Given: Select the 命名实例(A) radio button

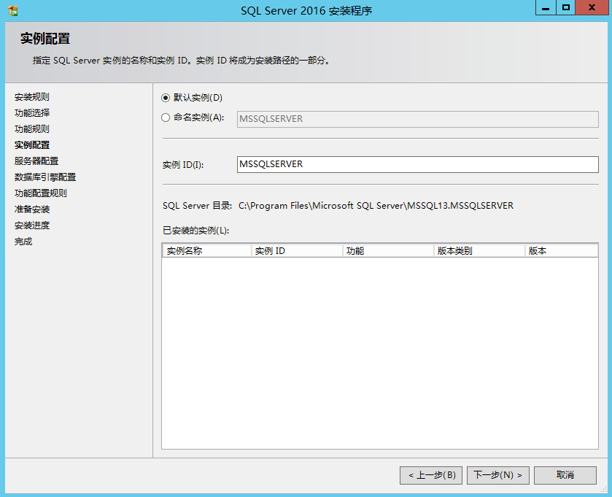Looking at the screenshot, I should [x=166, y=117].
